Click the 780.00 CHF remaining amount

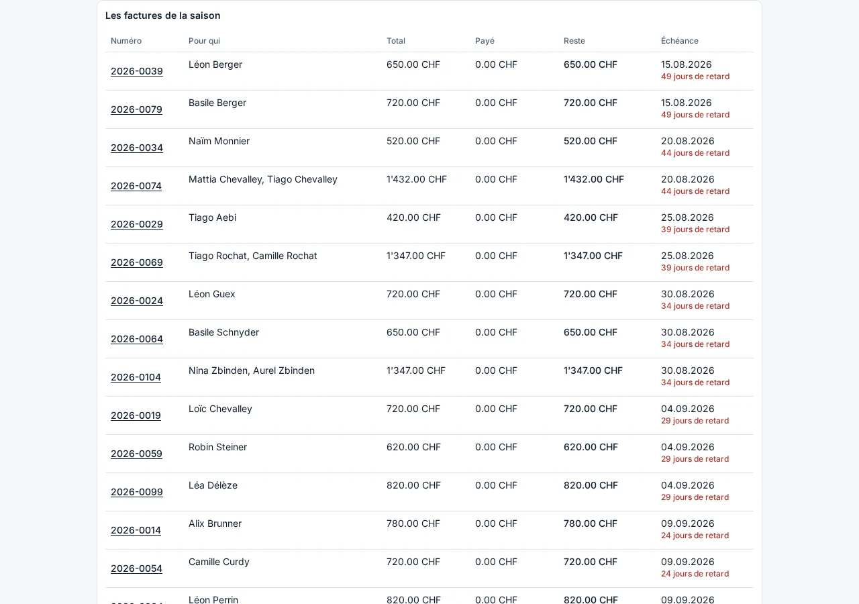pos(591,523)
